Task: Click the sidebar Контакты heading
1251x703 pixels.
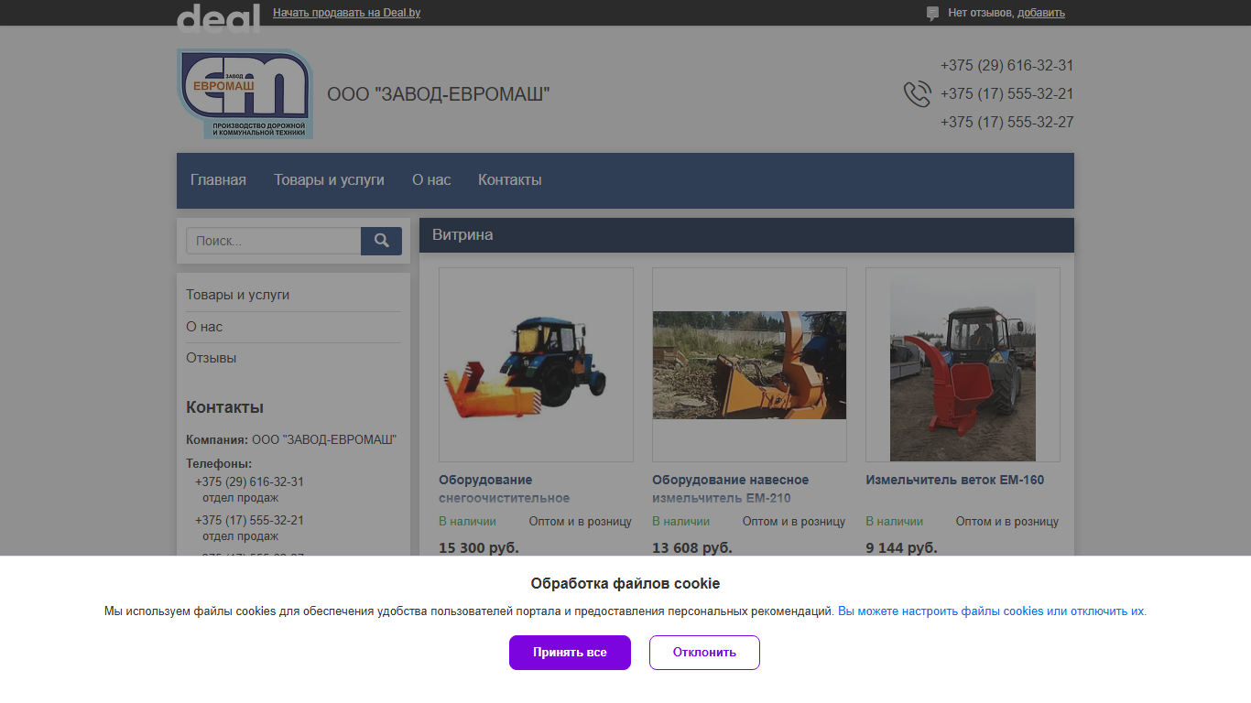Action: coord(224,407)
